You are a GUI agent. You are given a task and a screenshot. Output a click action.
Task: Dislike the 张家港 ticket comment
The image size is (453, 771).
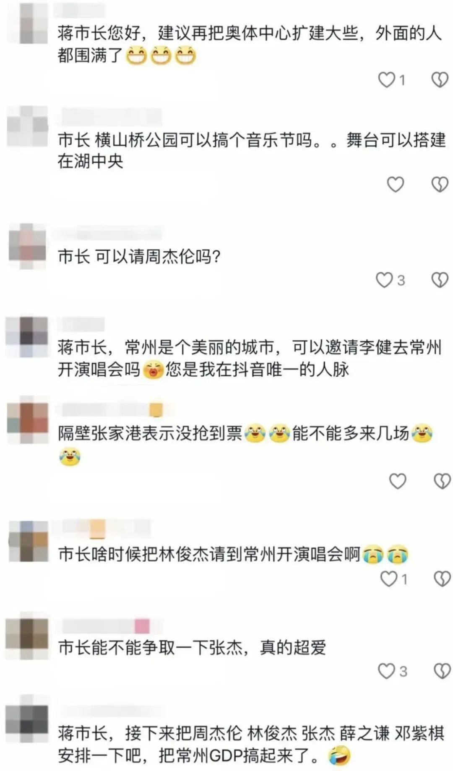coord(442,481)
